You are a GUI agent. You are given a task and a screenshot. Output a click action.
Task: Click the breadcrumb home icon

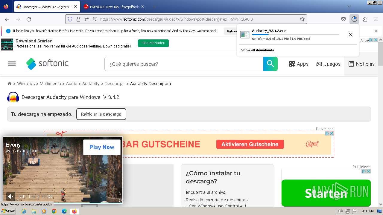click(x=10, y=84)
